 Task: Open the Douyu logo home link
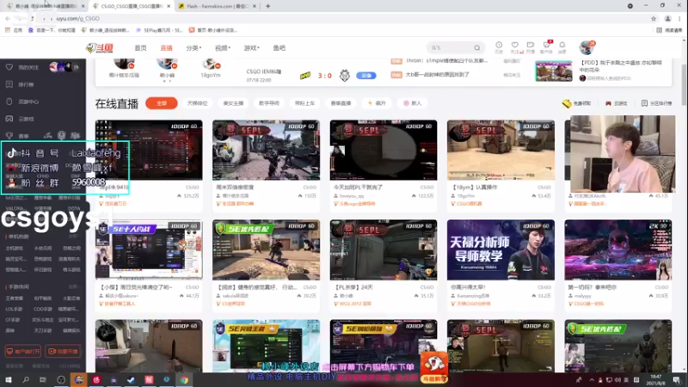coord(100,48)
